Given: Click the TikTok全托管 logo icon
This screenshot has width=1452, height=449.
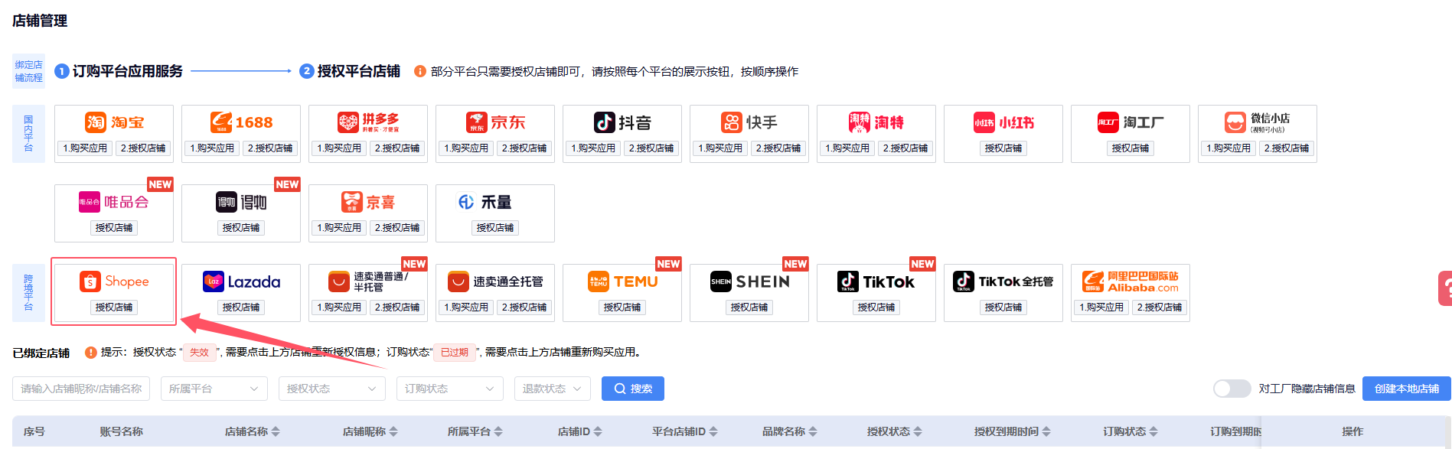Looking at the screenshot, I should click(x=964, y=281).
